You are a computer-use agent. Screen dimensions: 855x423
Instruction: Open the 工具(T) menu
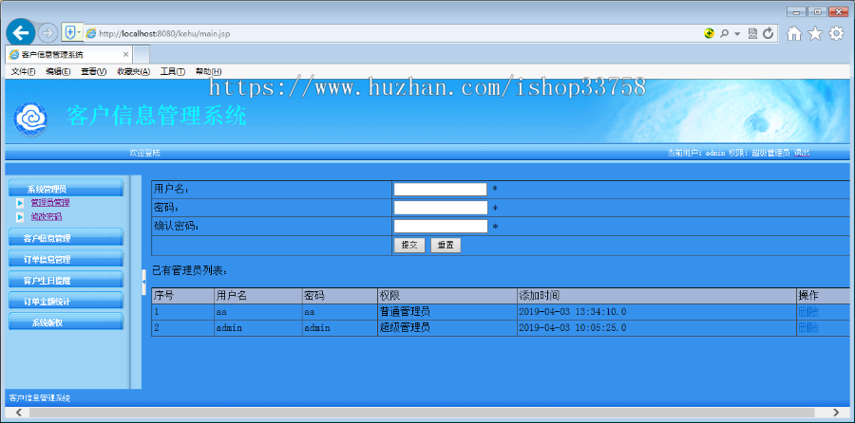172,71
